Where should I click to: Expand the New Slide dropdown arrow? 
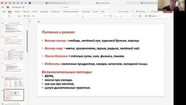[x=22, y=16]
